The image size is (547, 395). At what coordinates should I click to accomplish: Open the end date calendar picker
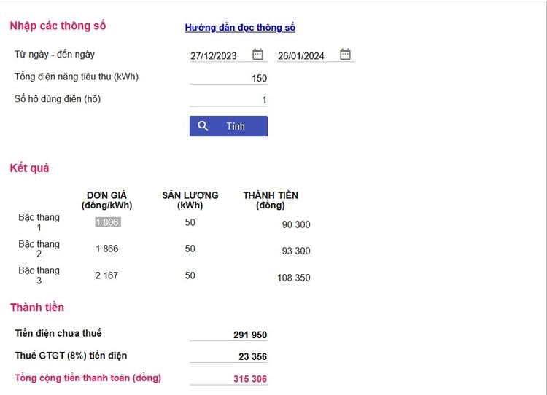(345, 55)
